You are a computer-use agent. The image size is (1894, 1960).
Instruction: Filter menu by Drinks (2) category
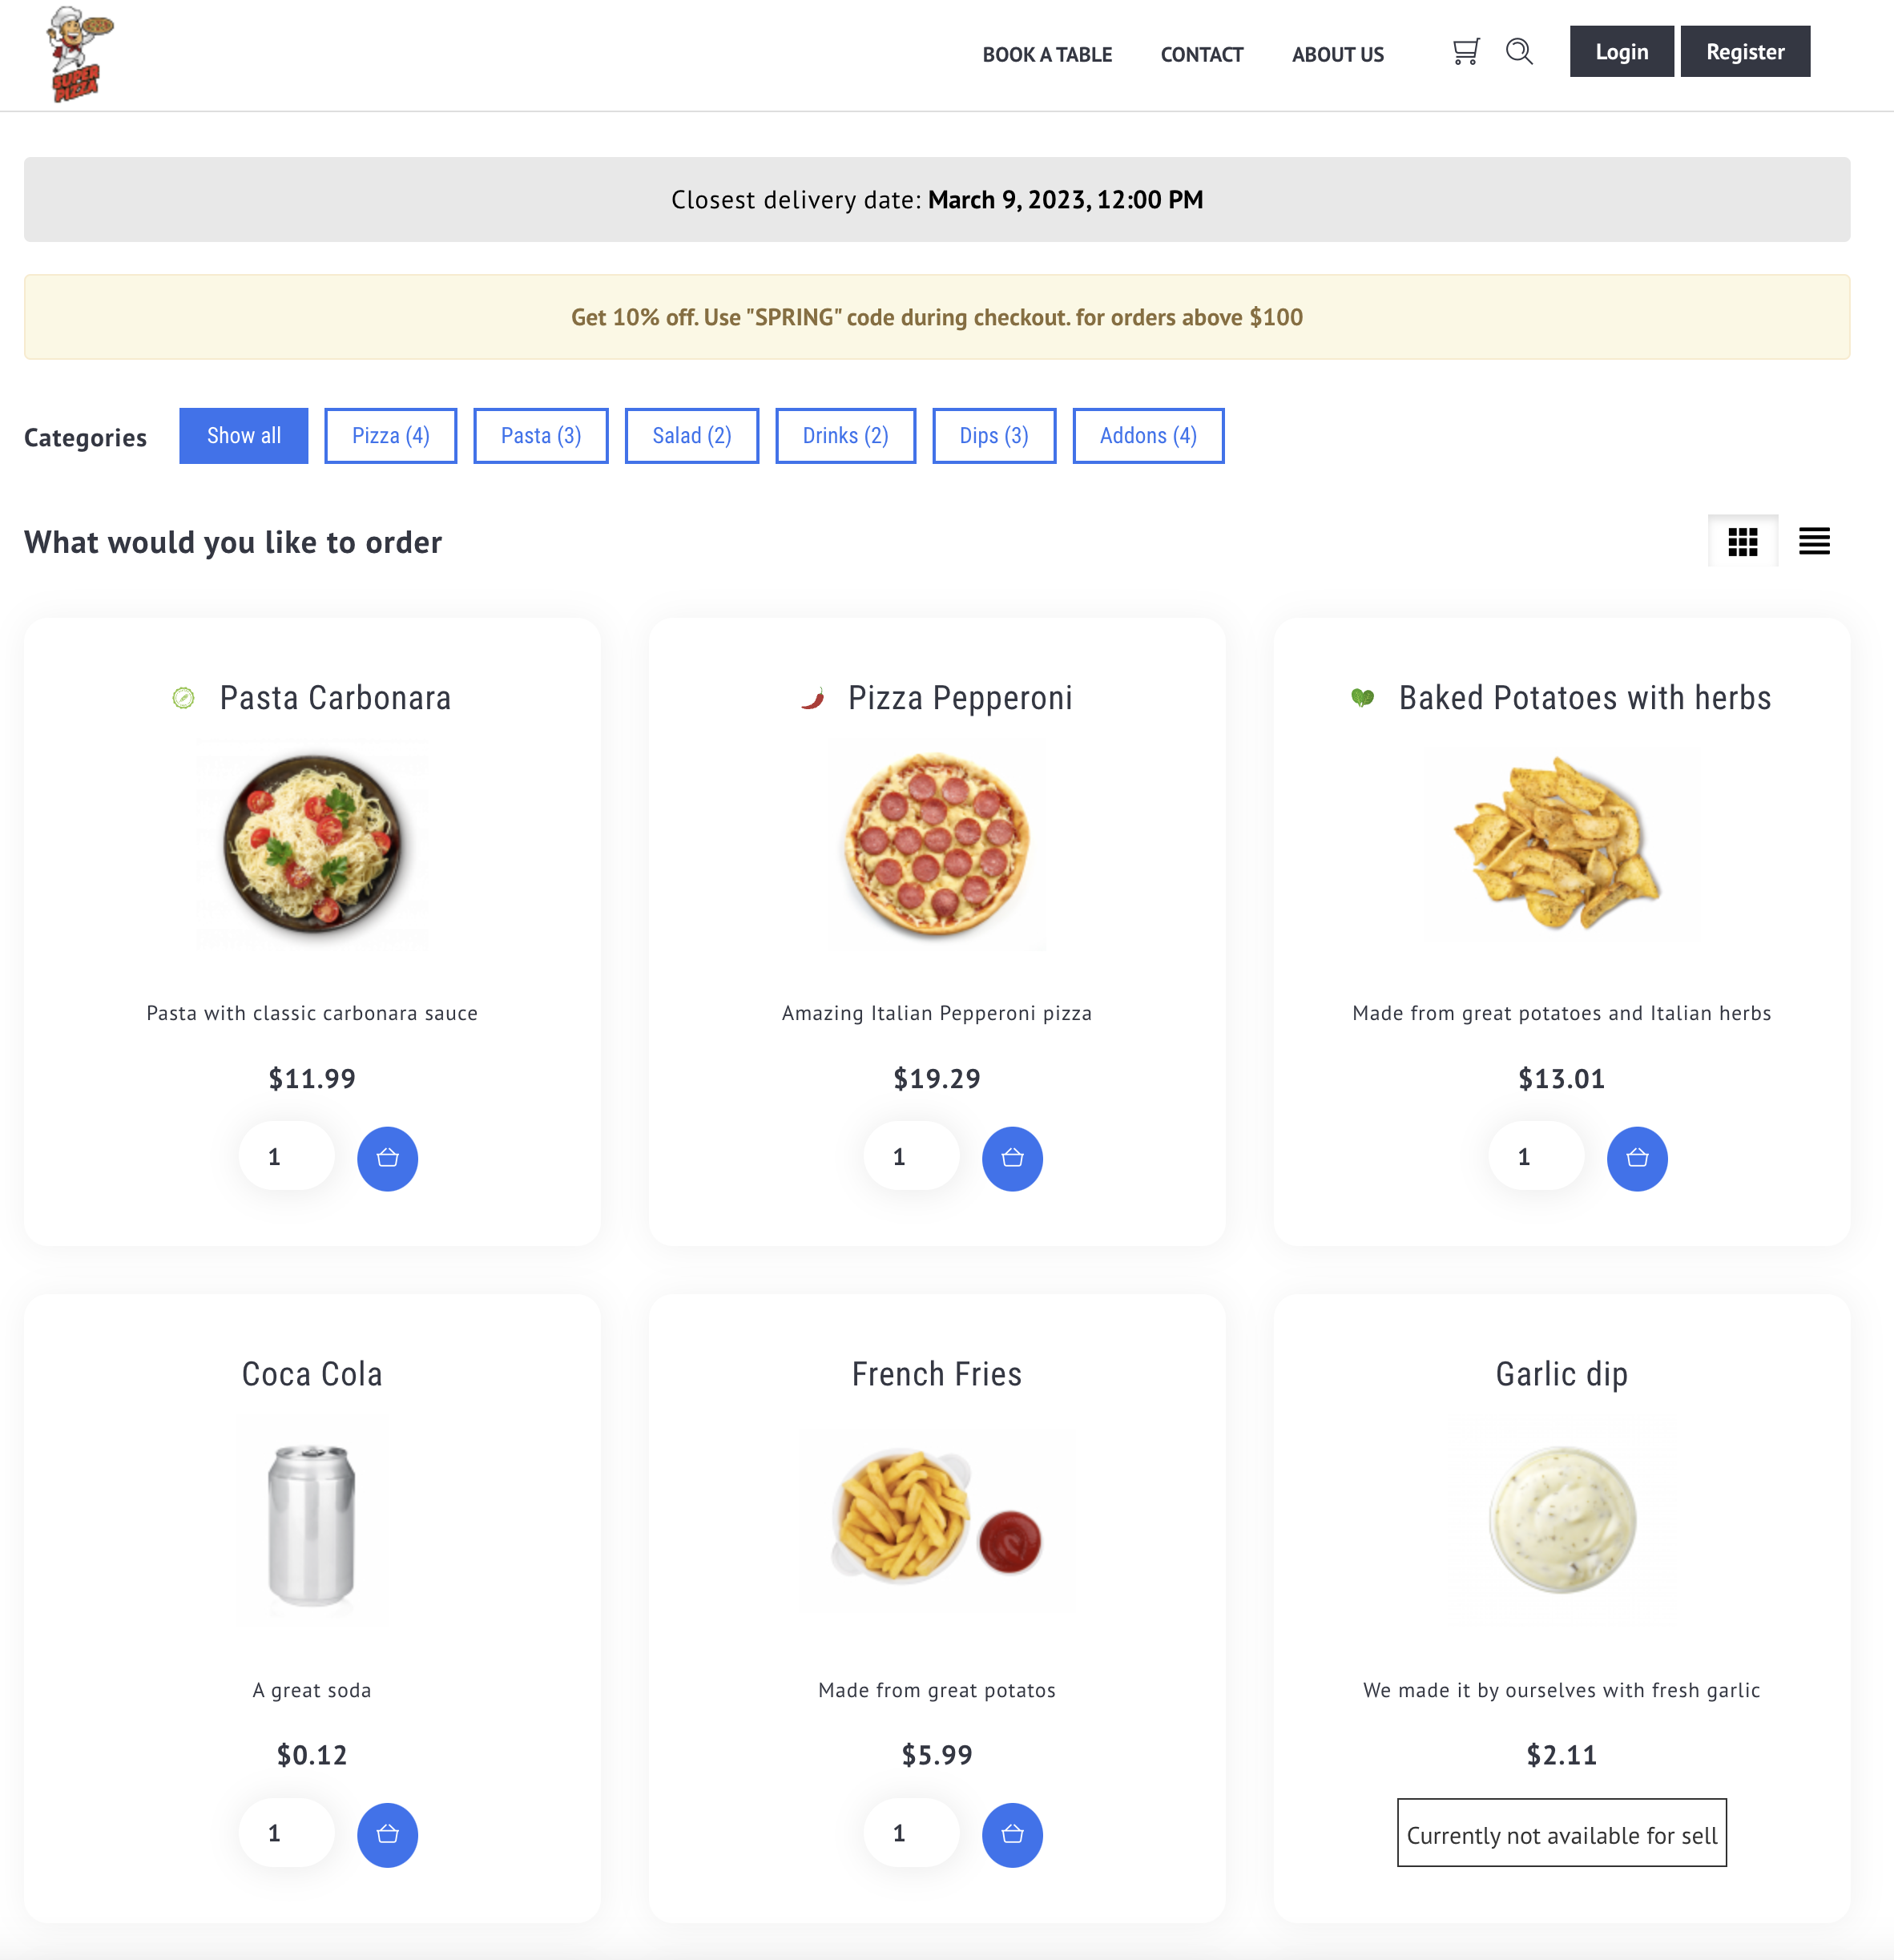tap(845, 436)
